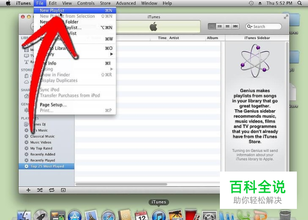
Task: Click the clock Thu 5:52 PM
Action: tap(280, 3)
